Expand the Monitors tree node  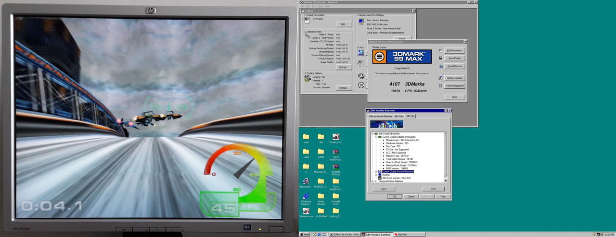376,175
